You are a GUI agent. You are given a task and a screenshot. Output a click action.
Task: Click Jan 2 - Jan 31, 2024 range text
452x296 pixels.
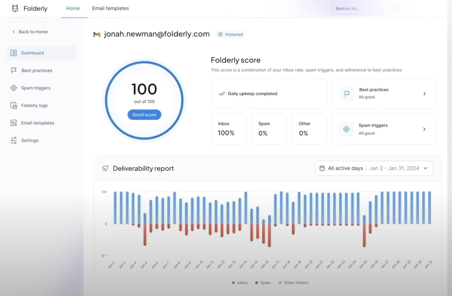(394, 168)
